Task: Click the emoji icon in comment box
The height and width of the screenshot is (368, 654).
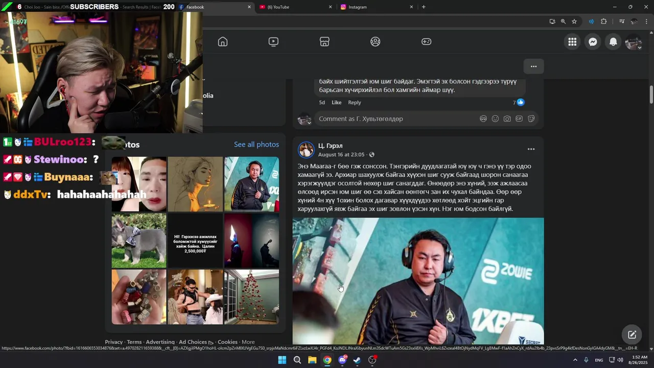Action: click(x=495, y=119)
